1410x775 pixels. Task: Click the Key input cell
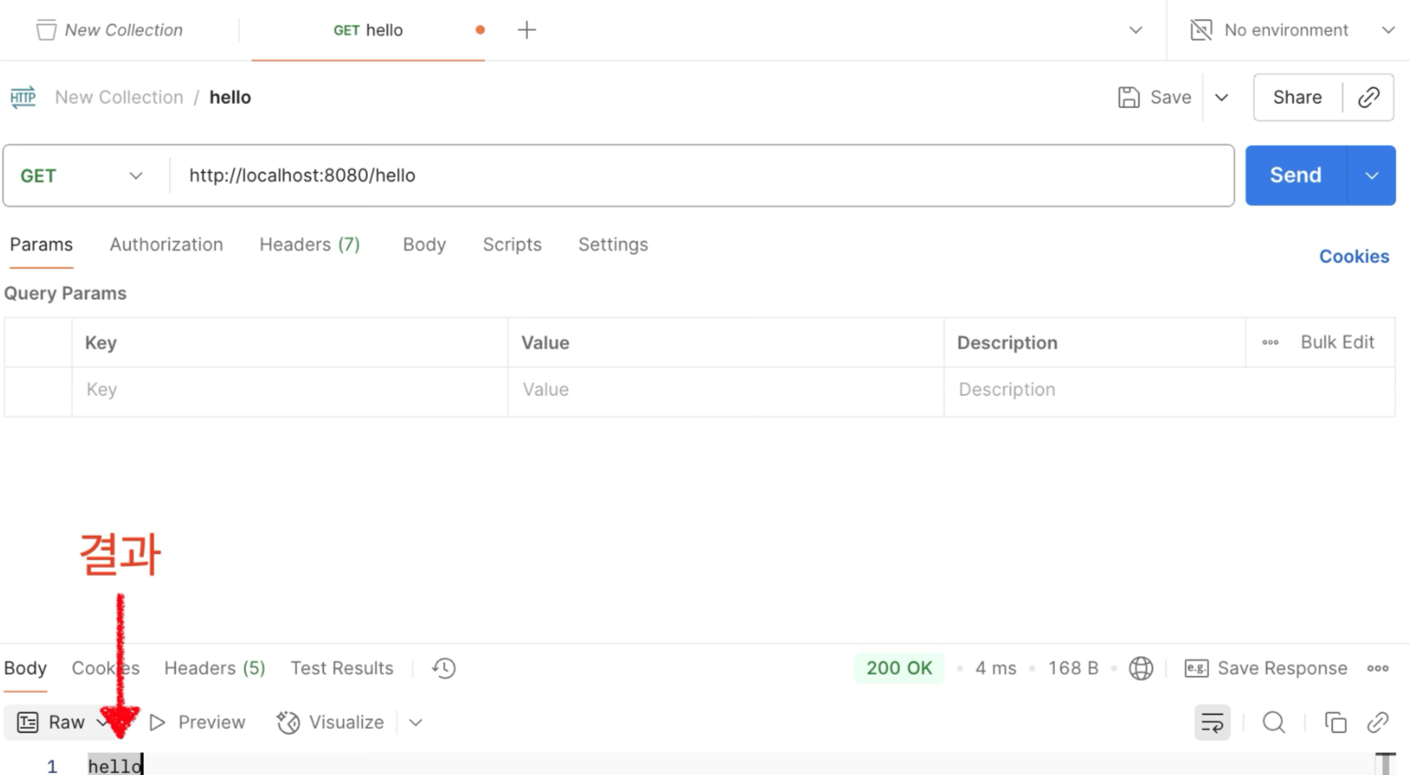click(289, 390)
